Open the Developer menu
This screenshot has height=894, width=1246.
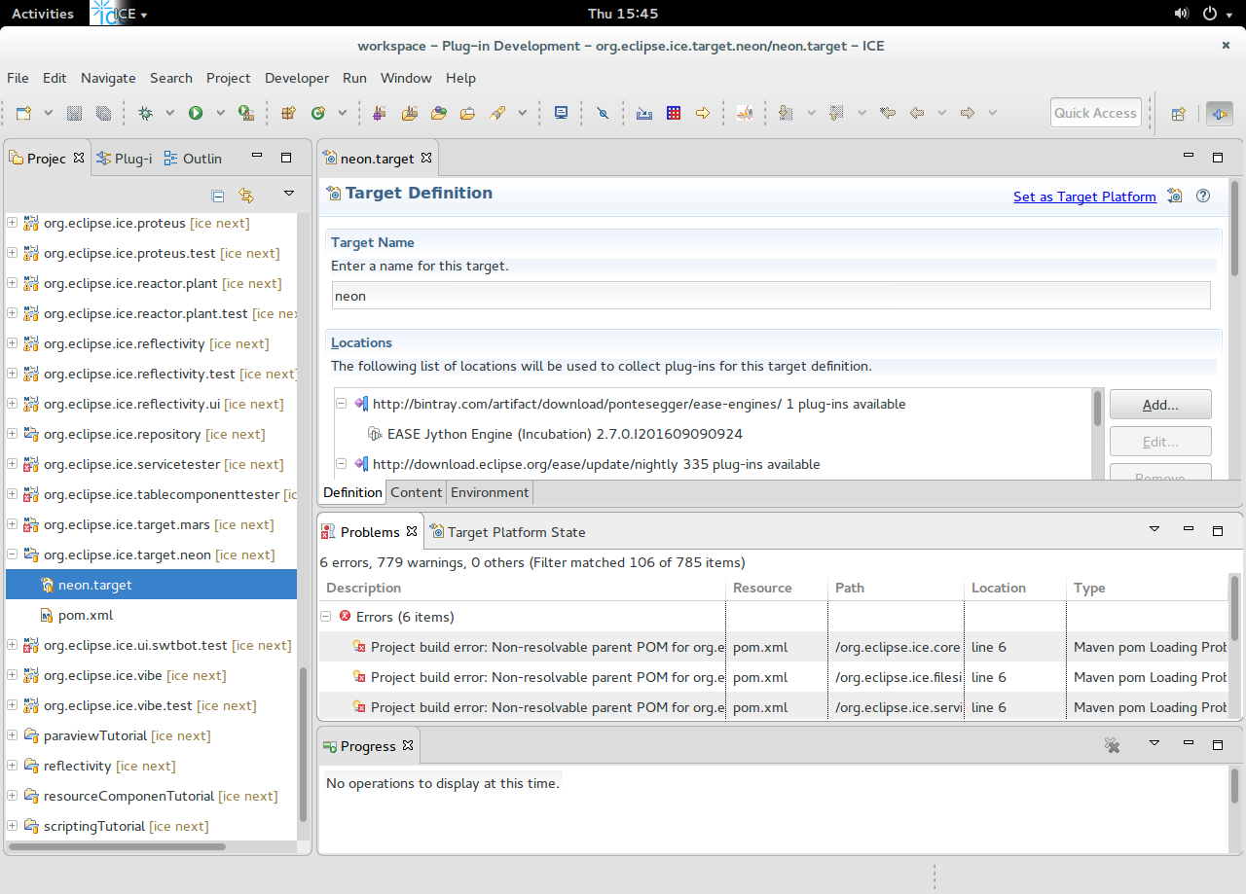[x=297, y=78]
